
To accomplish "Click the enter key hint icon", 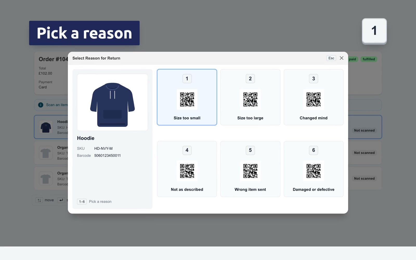I will pos(61,200).
